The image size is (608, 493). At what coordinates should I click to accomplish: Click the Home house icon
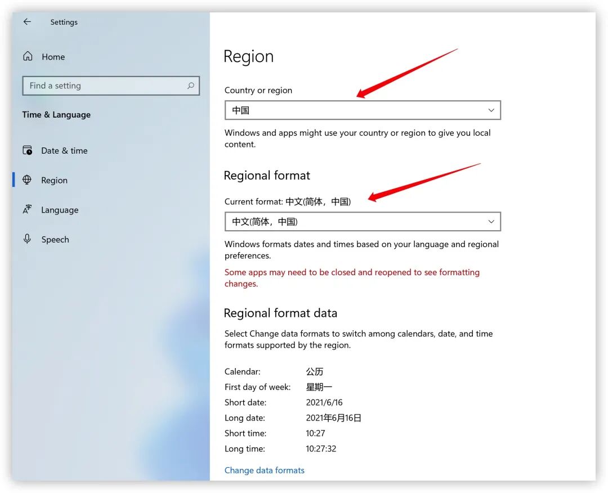(28, 56)
